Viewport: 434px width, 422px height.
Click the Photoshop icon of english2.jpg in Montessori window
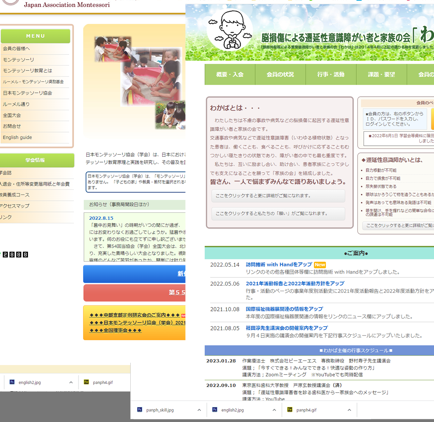[x=12, y=382]
